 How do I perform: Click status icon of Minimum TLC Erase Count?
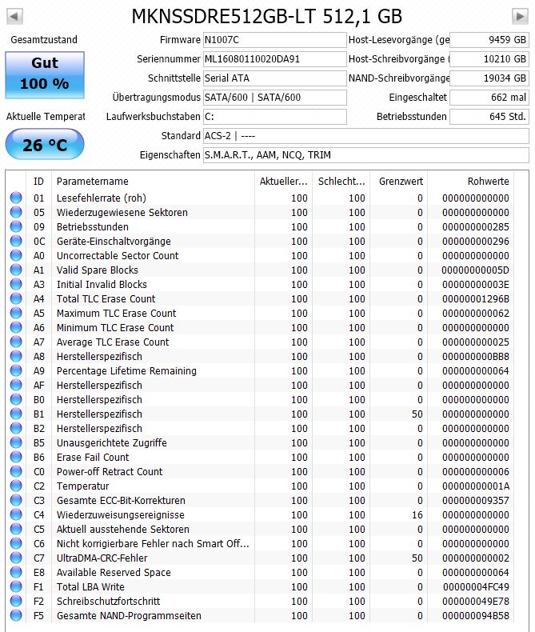click(x=16, y=327)
